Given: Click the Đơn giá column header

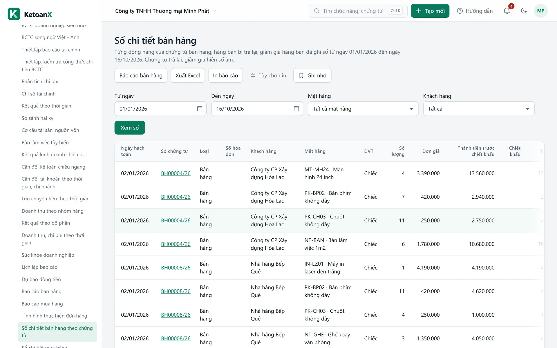Looking at the screenshot, I should pos(431,151).
